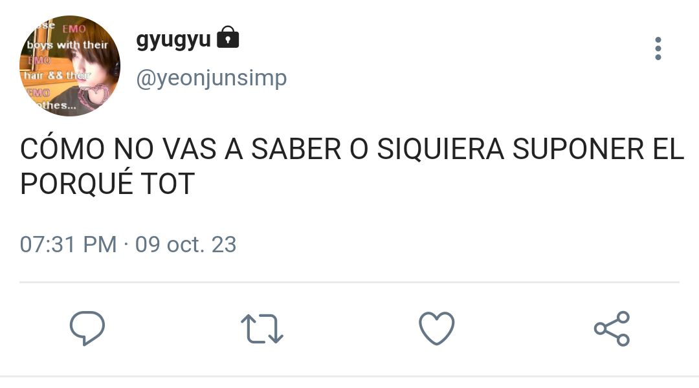Tap the pink heart drawing in the avatar
Viewport: 699px width, 388px height.
point(94,96)
